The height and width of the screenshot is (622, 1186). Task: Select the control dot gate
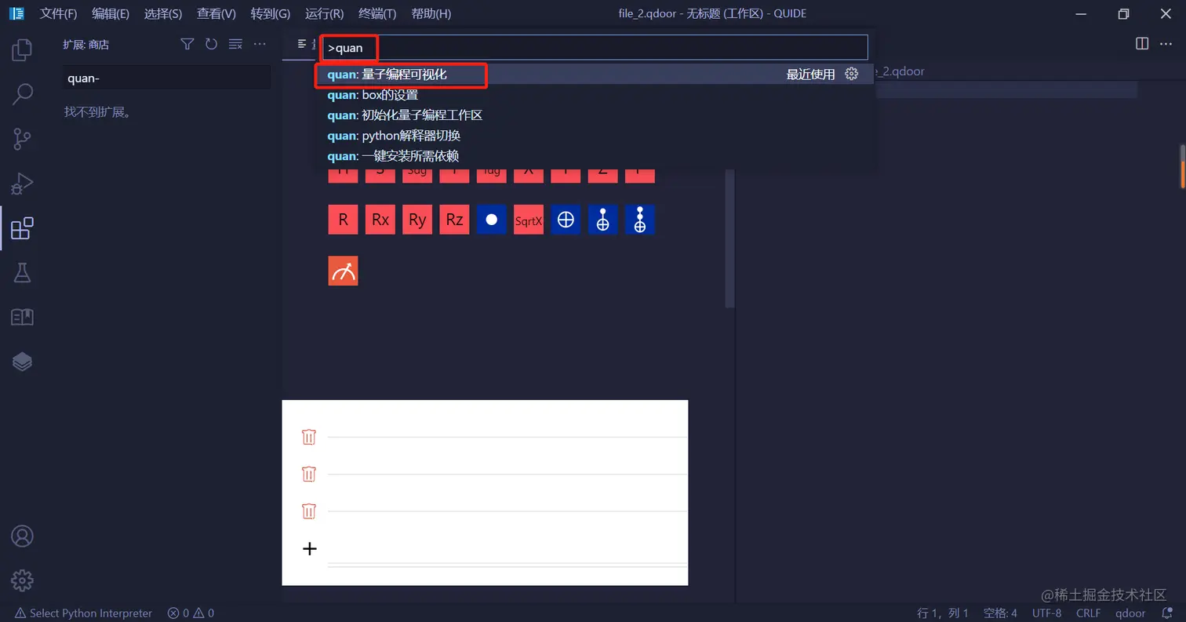pyautogui.click(x=491, y=220)
